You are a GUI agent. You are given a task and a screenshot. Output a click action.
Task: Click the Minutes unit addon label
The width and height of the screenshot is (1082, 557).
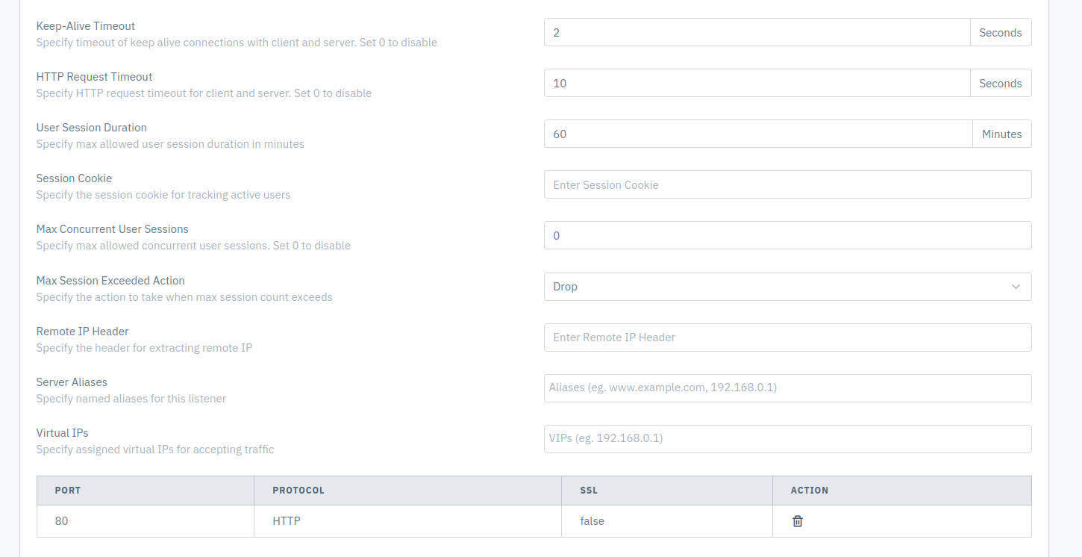click(x=1002, y=134)
